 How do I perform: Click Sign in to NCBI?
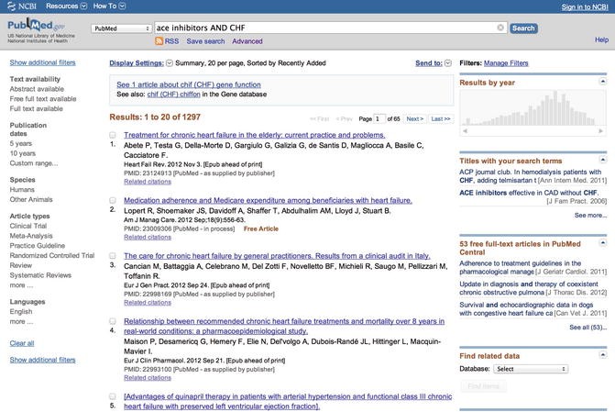click(x=585, y=6)
